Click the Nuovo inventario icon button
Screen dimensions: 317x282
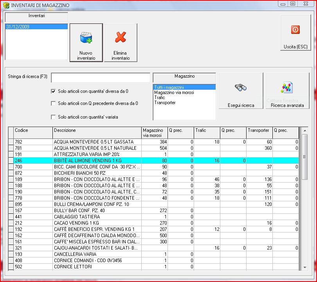[x=86, y=38]
